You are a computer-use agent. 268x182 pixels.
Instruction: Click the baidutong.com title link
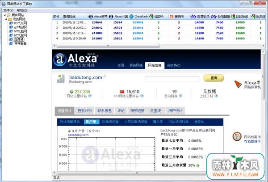click(x=86, y=77)
